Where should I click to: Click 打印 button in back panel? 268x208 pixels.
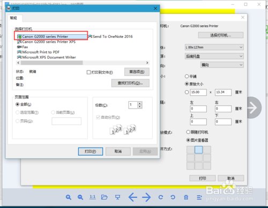203,178
